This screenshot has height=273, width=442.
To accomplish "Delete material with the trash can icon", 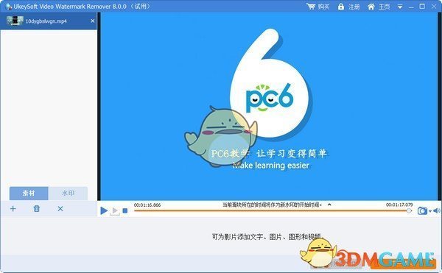I will coord(37,208).
